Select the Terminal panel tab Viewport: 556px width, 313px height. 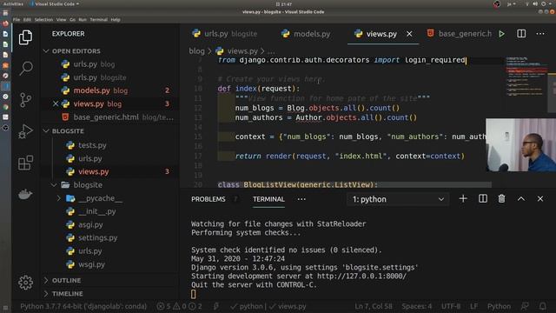268,199
